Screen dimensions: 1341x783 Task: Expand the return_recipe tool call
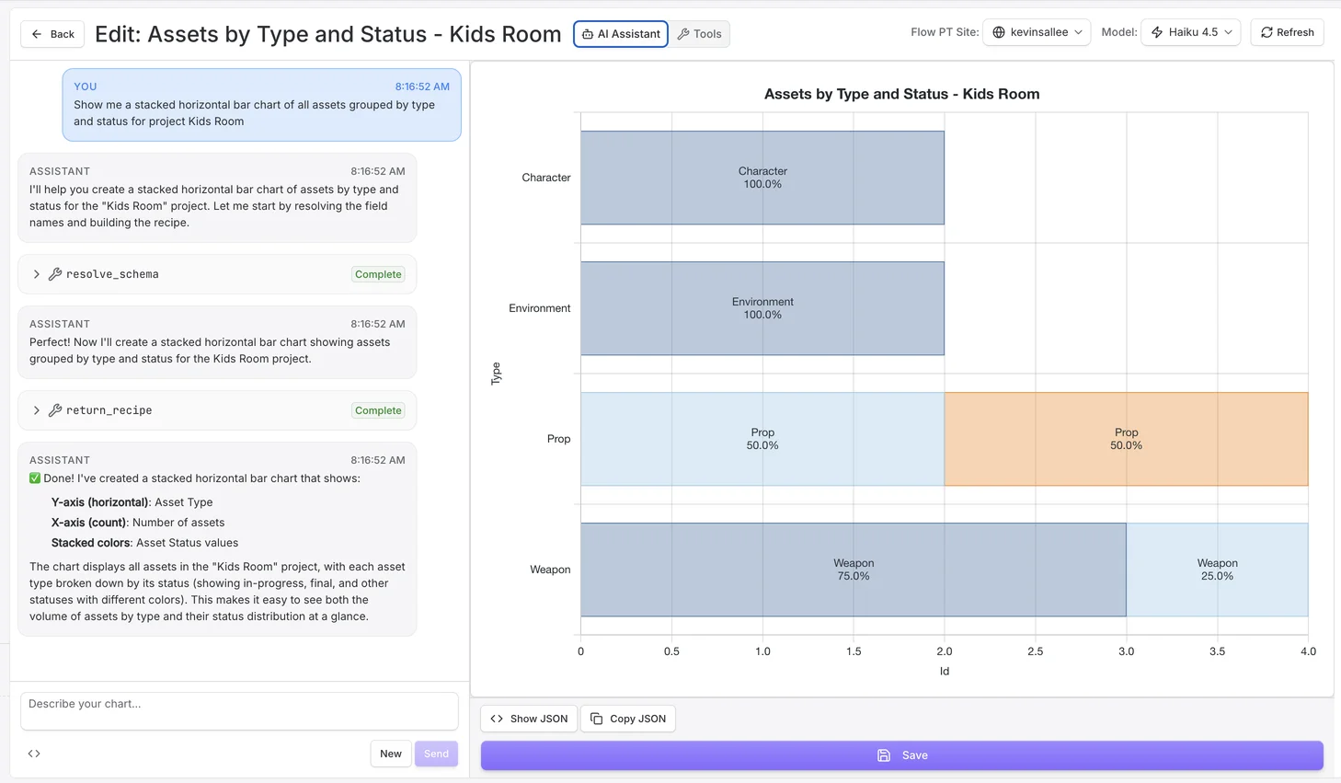(x=36, y=409)
